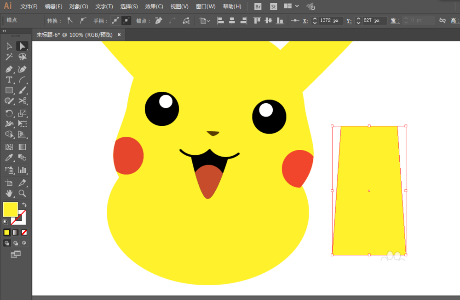Viewport: 460px width, 300px height.
Task: Select the Paintbrush tool
Action: (x=22, y=90)
